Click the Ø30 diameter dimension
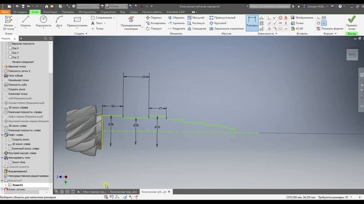364x204 pixels. pos(111,125)
